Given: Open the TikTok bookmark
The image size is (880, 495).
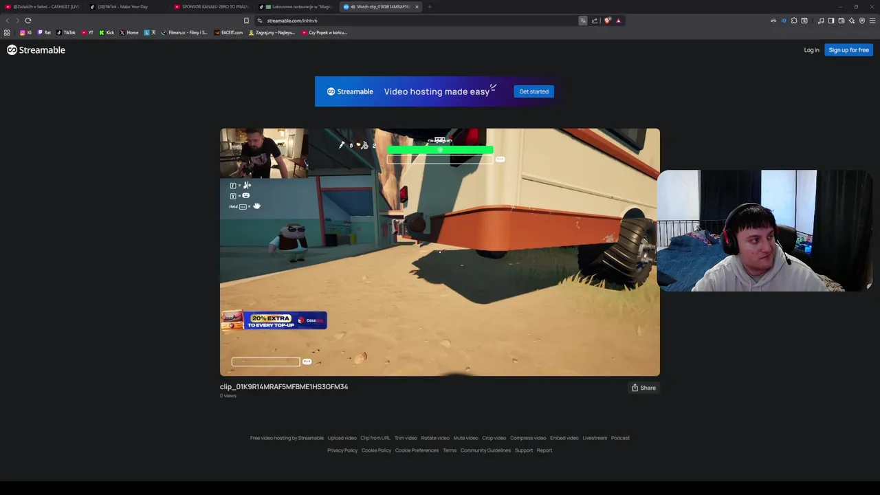Looking at the screenshot, I should click(67, 32).
